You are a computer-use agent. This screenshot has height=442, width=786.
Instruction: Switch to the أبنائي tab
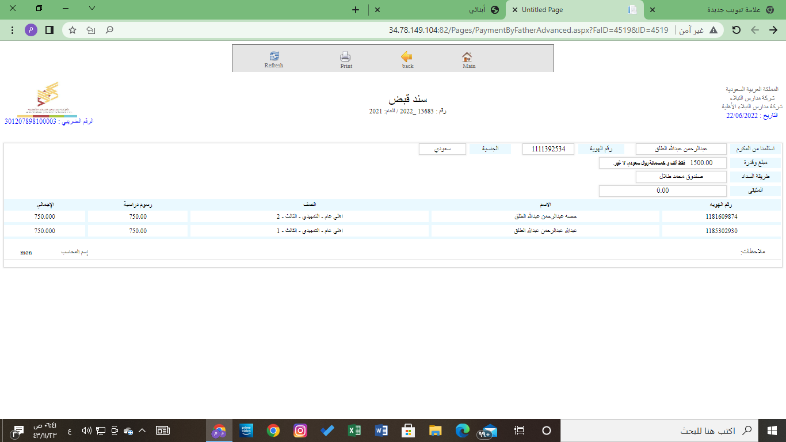tap(437, 10)
